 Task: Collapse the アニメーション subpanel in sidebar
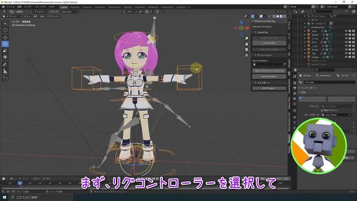(255, 55)
